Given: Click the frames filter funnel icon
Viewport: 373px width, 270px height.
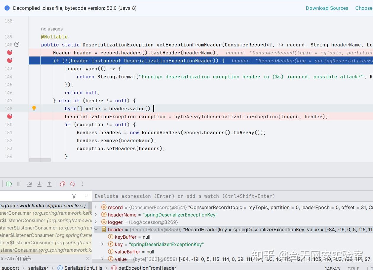Looking at the screenshot, I should (x=74, y=196).
